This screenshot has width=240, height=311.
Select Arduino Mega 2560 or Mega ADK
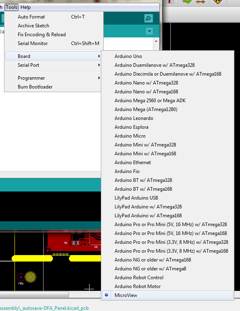coord(167,101)
